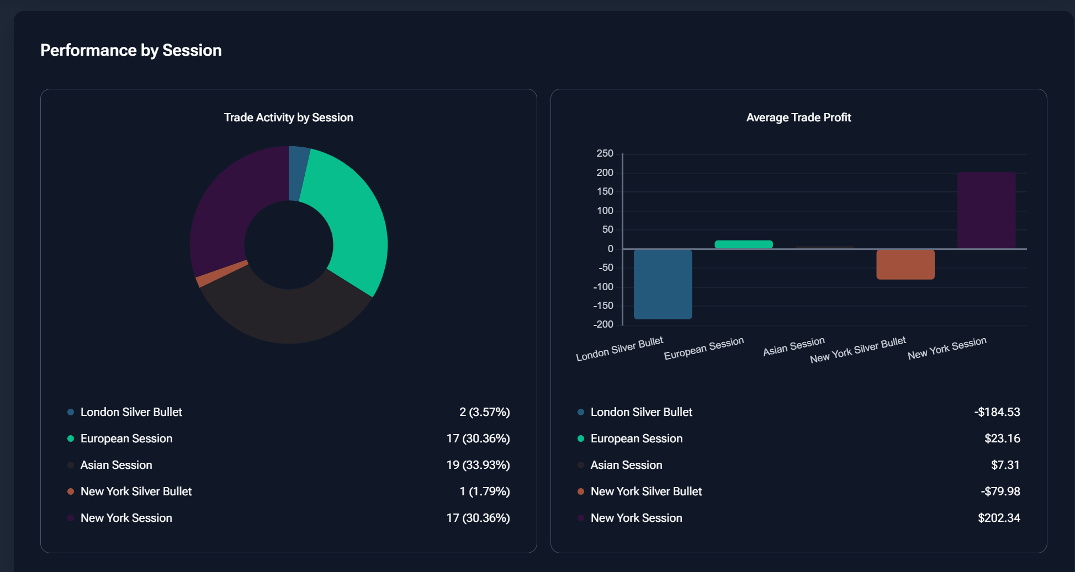Click European Session legend dot in Average Profit
The image size is (1075, 572).
(581, 439)
